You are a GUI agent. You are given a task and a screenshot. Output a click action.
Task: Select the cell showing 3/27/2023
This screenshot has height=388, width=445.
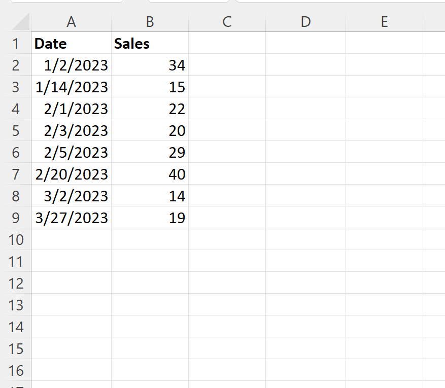pos(71,218)
